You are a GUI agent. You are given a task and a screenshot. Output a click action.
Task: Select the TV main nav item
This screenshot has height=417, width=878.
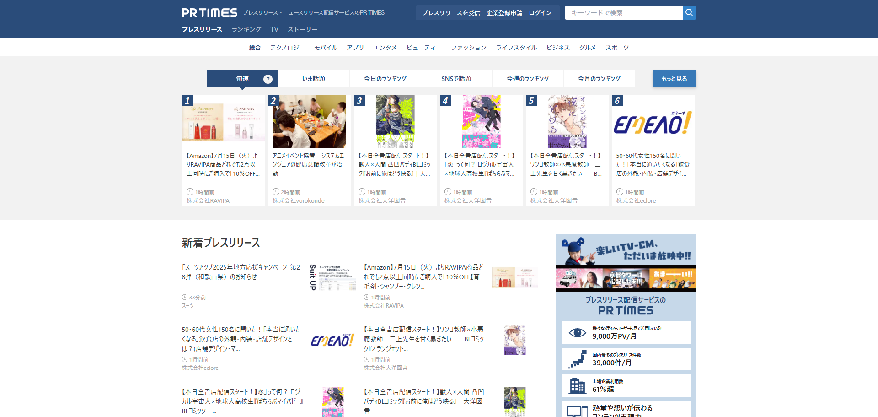pos(274,29)
